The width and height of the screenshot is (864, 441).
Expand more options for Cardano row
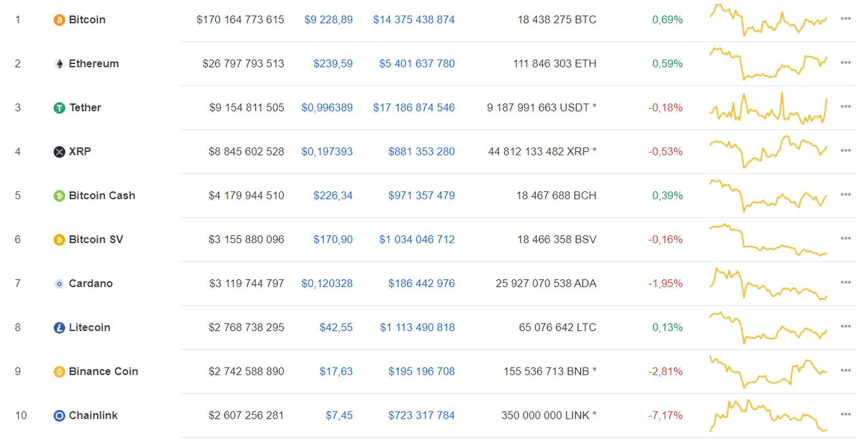coord(845,283)
